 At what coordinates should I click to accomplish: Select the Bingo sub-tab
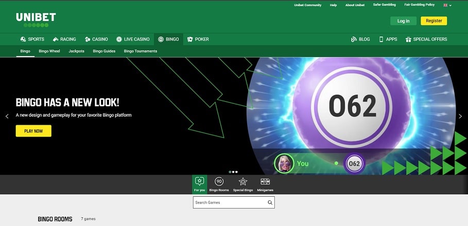click(x=25, y=51)
